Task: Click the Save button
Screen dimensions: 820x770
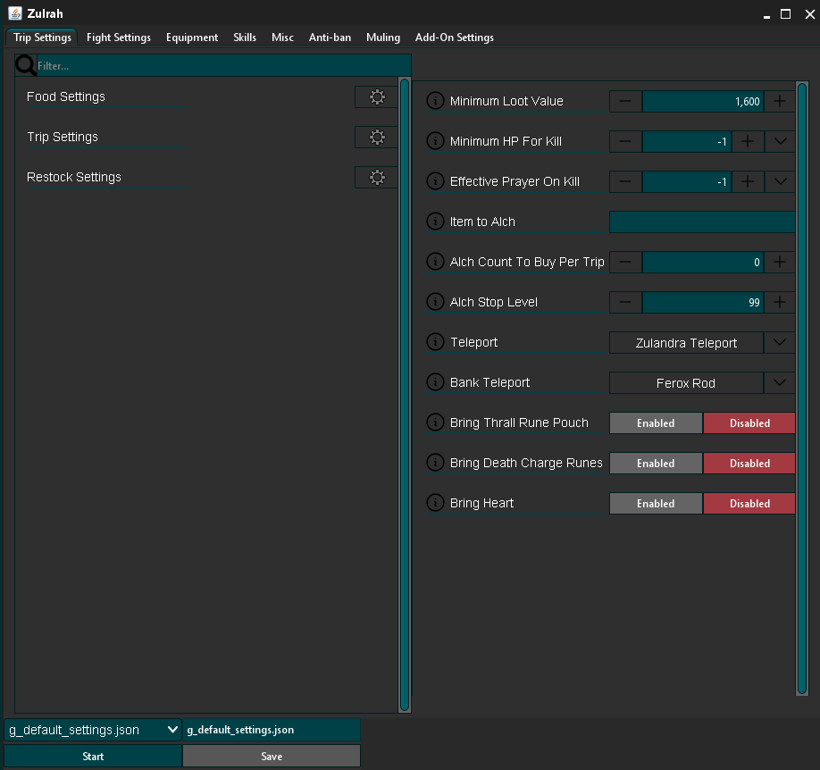Action: coord(272,756)
